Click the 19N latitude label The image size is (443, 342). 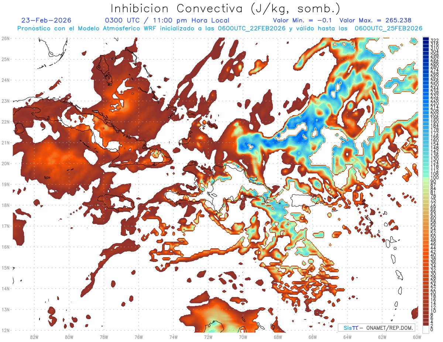5,184
